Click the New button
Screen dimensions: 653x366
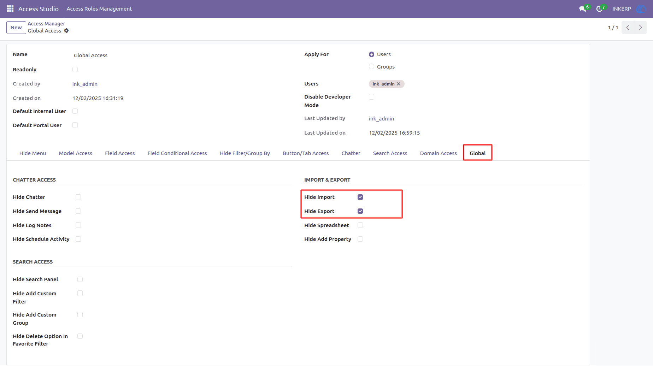16,28
